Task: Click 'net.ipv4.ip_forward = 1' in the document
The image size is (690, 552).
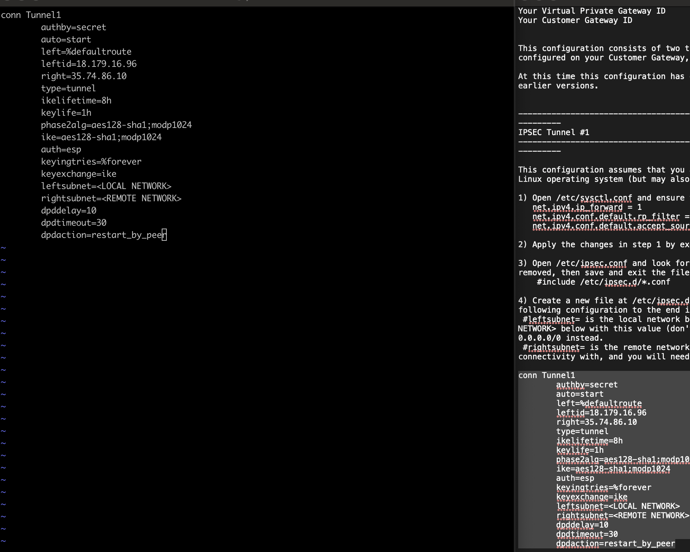Action: [x=586, y=207]
